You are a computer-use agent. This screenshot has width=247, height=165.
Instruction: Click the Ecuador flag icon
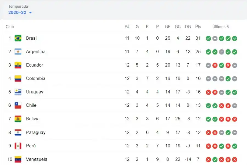pyautogui.click(x=18, y=65)
